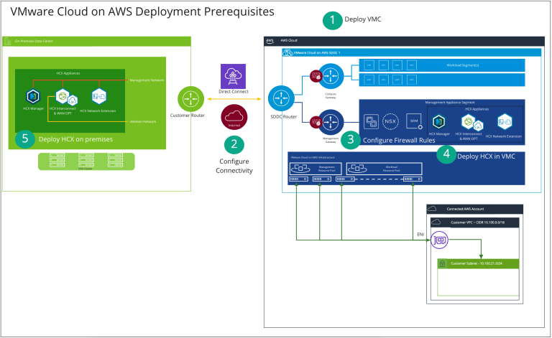Image resolution: width=552 pixels, height=338 pixels.
Task: Click the HCX Manager icon in AWS SDDC
Action: pyautogui.click(x=438, y=122)
